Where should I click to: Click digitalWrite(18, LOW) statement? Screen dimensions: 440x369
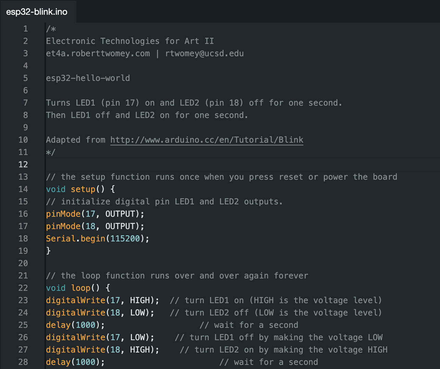click(100, 313)
